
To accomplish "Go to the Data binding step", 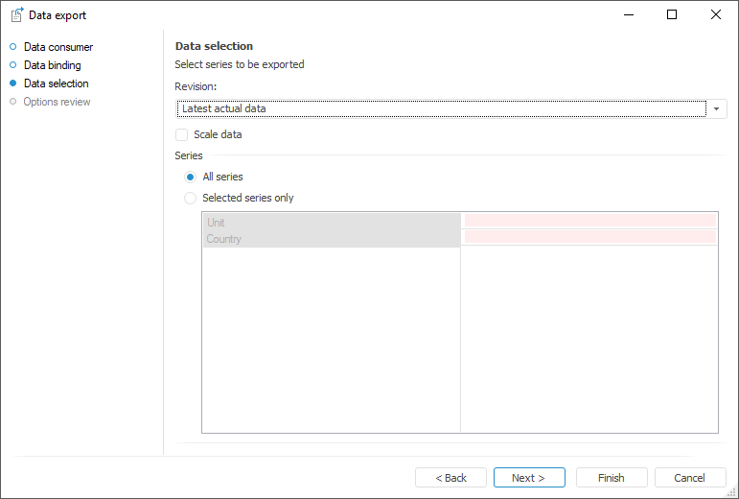I will (x=53, y=65).
